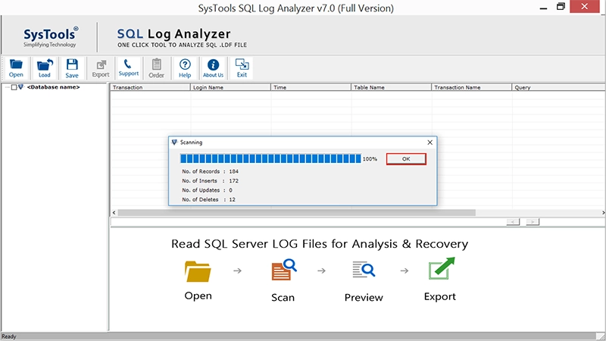606x341 pixels.
Task: Go to next page button
Action: (x=533, y=222)
